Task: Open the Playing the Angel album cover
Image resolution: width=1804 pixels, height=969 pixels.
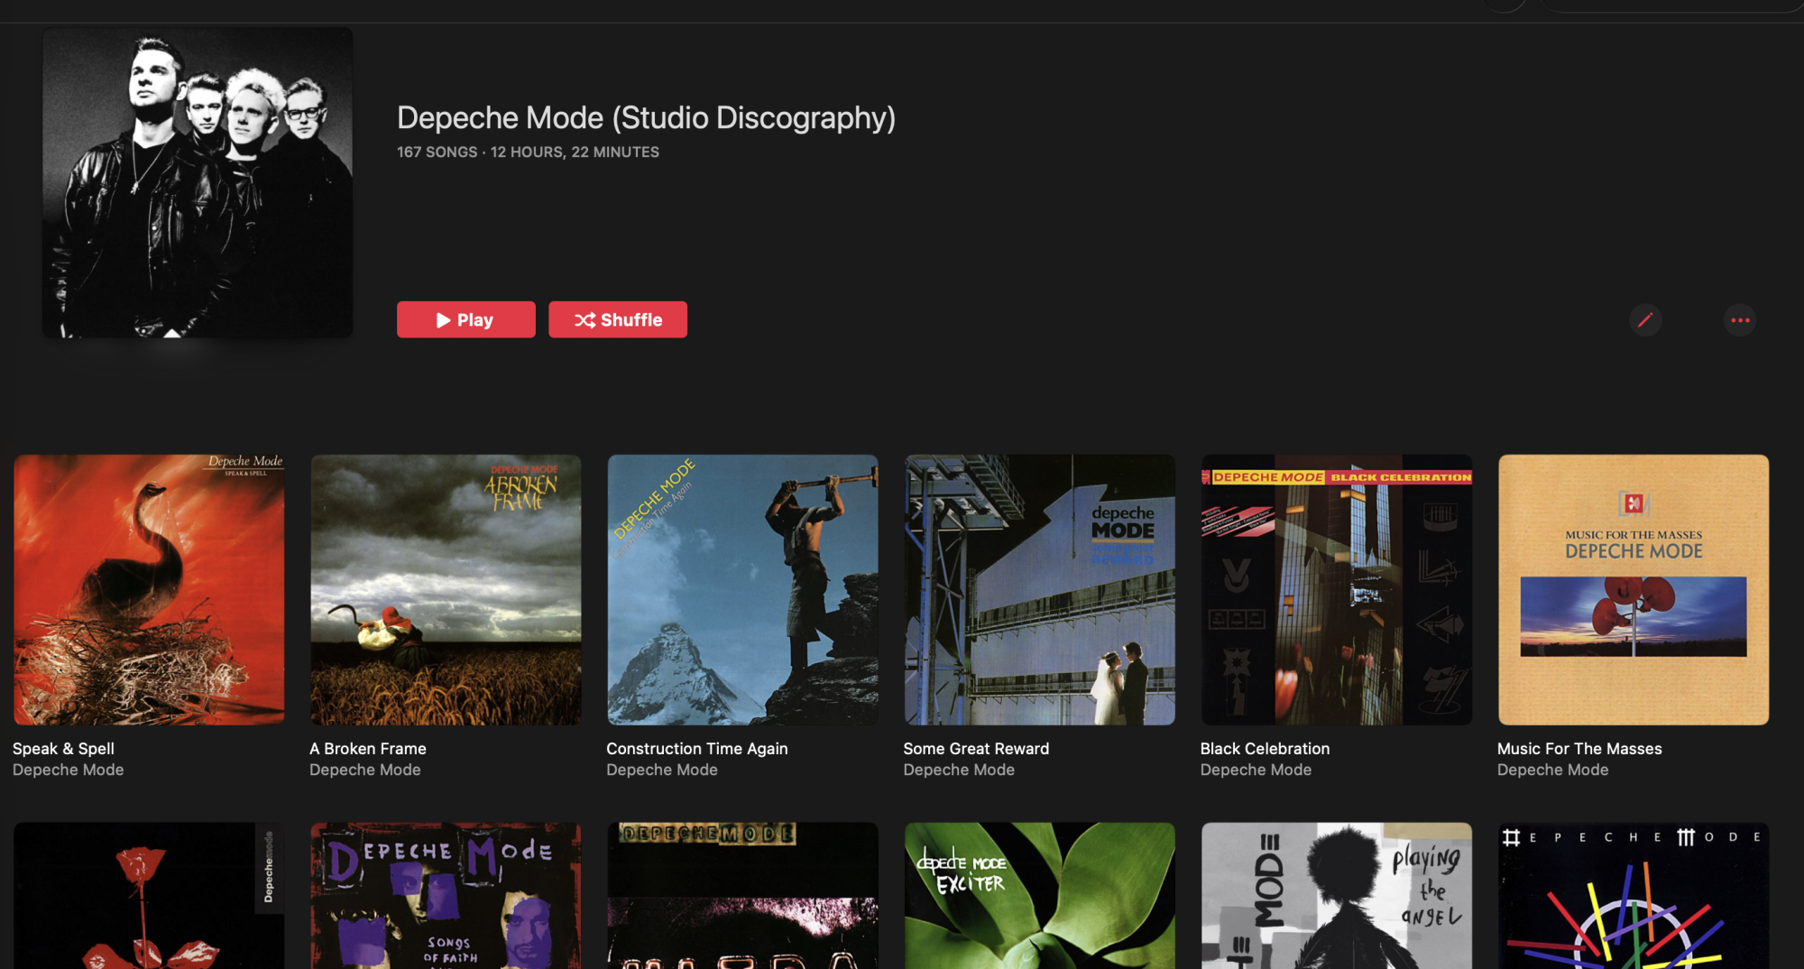Action: 1336,895
